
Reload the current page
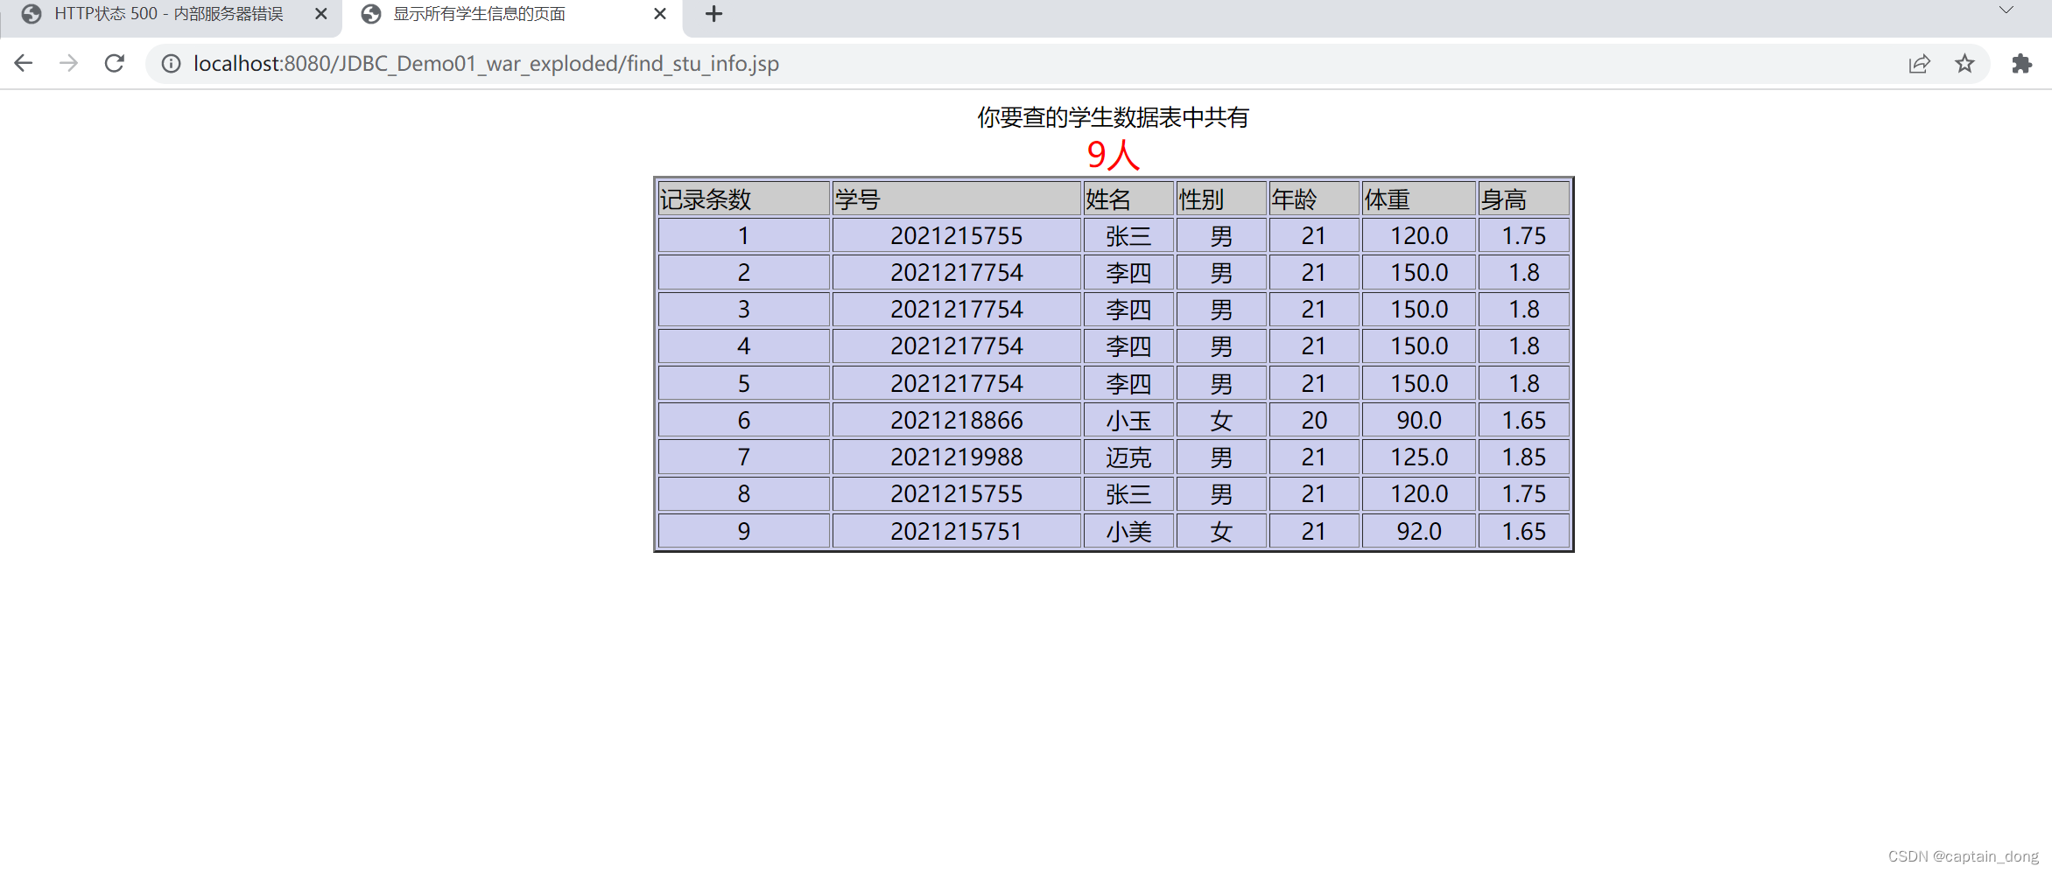point(115,63)
